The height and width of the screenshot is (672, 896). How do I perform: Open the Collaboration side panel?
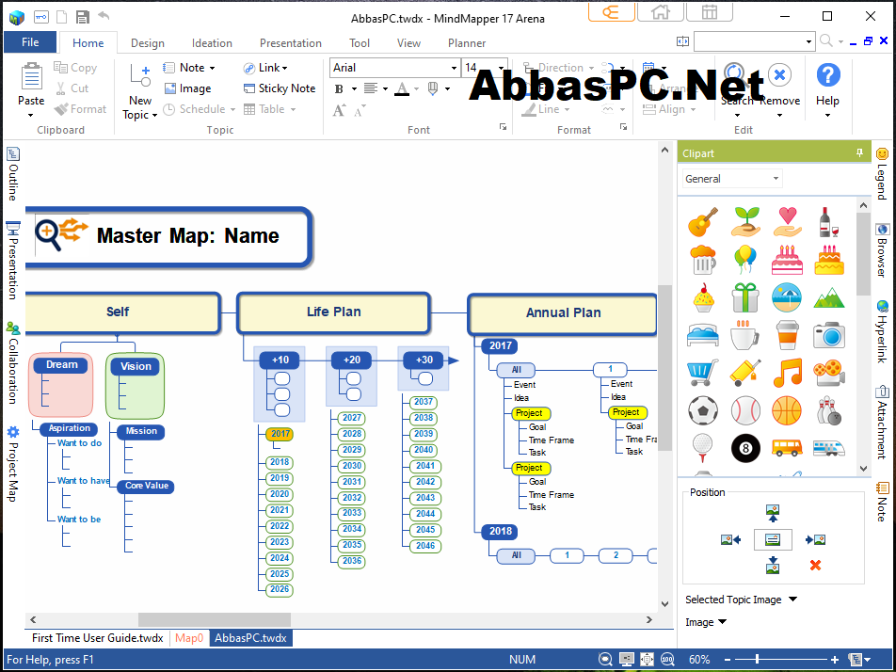12,363
